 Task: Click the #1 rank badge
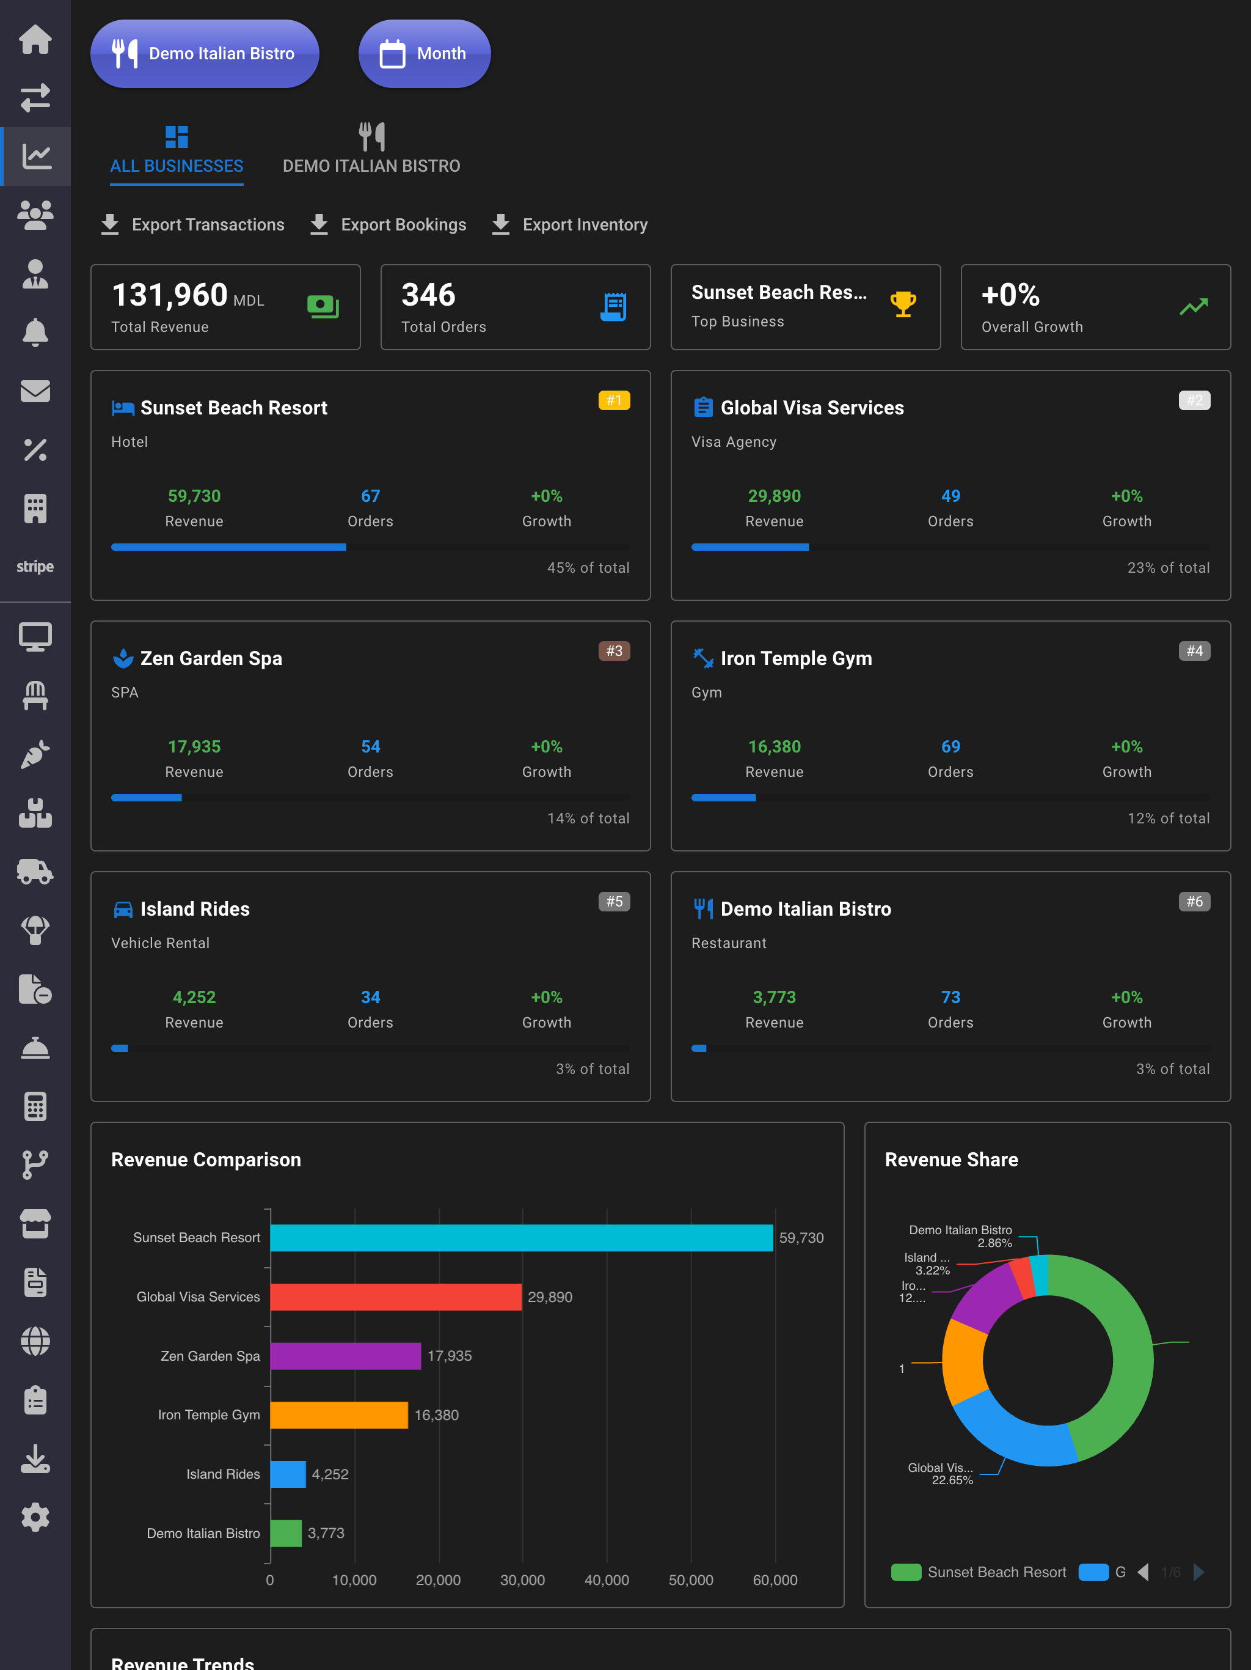[x=614, y=400]
